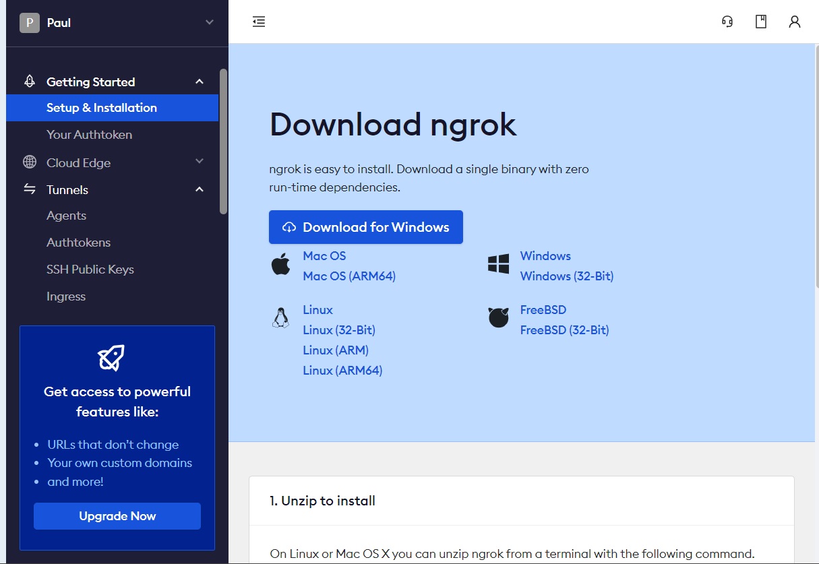Open the Ingress page
The height and width of the screenshot is (564, 819).
tap(66, 296)
